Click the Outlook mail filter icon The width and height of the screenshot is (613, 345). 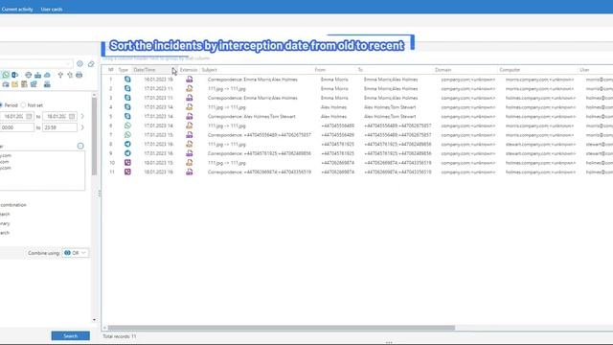click(x=15, y=75)
